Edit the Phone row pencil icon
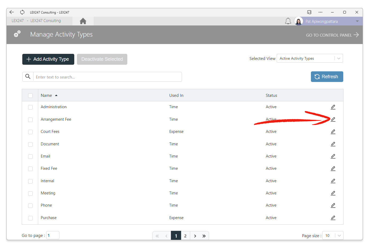 pos(333,205)
